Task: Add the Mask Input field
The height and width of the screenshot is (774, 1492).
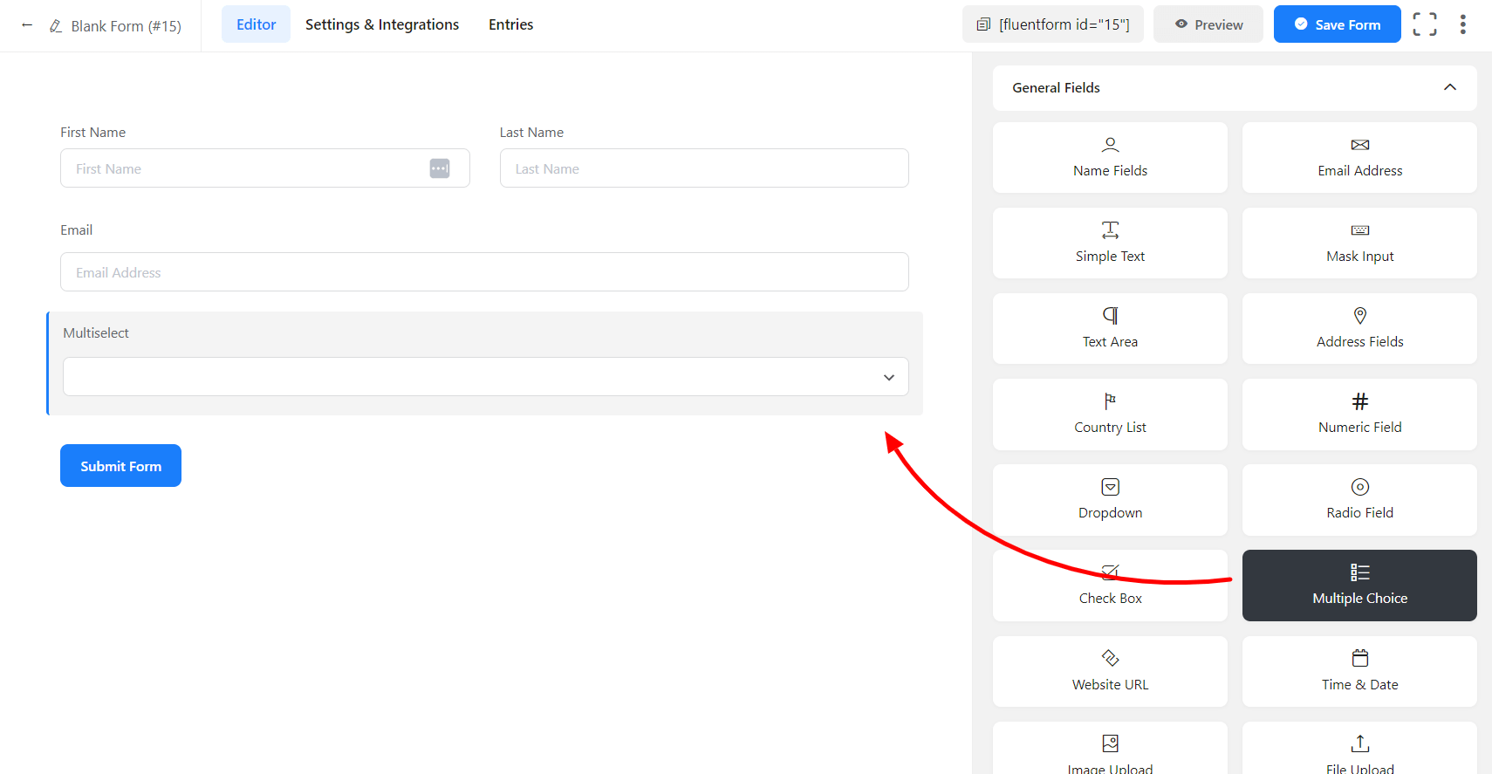Action: click(1359, 243)
